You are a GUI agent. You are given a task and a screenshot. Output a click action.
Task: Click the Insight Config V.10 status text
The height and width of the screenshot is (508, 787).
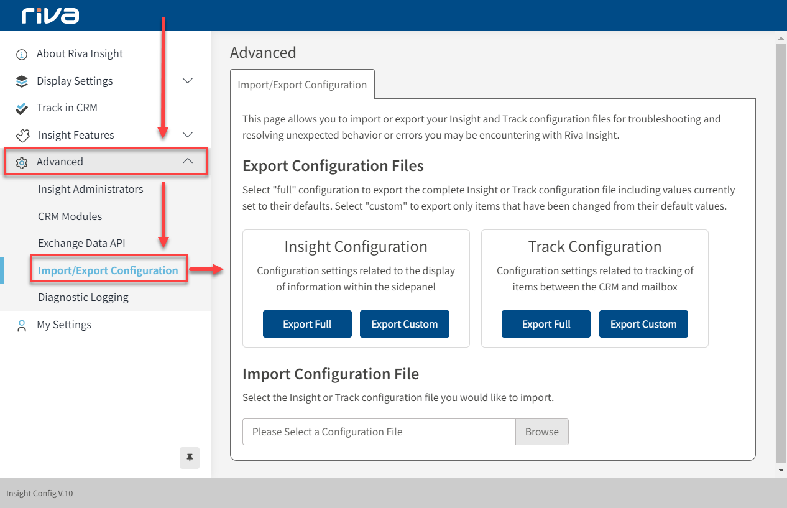click(x=40, y=493)
